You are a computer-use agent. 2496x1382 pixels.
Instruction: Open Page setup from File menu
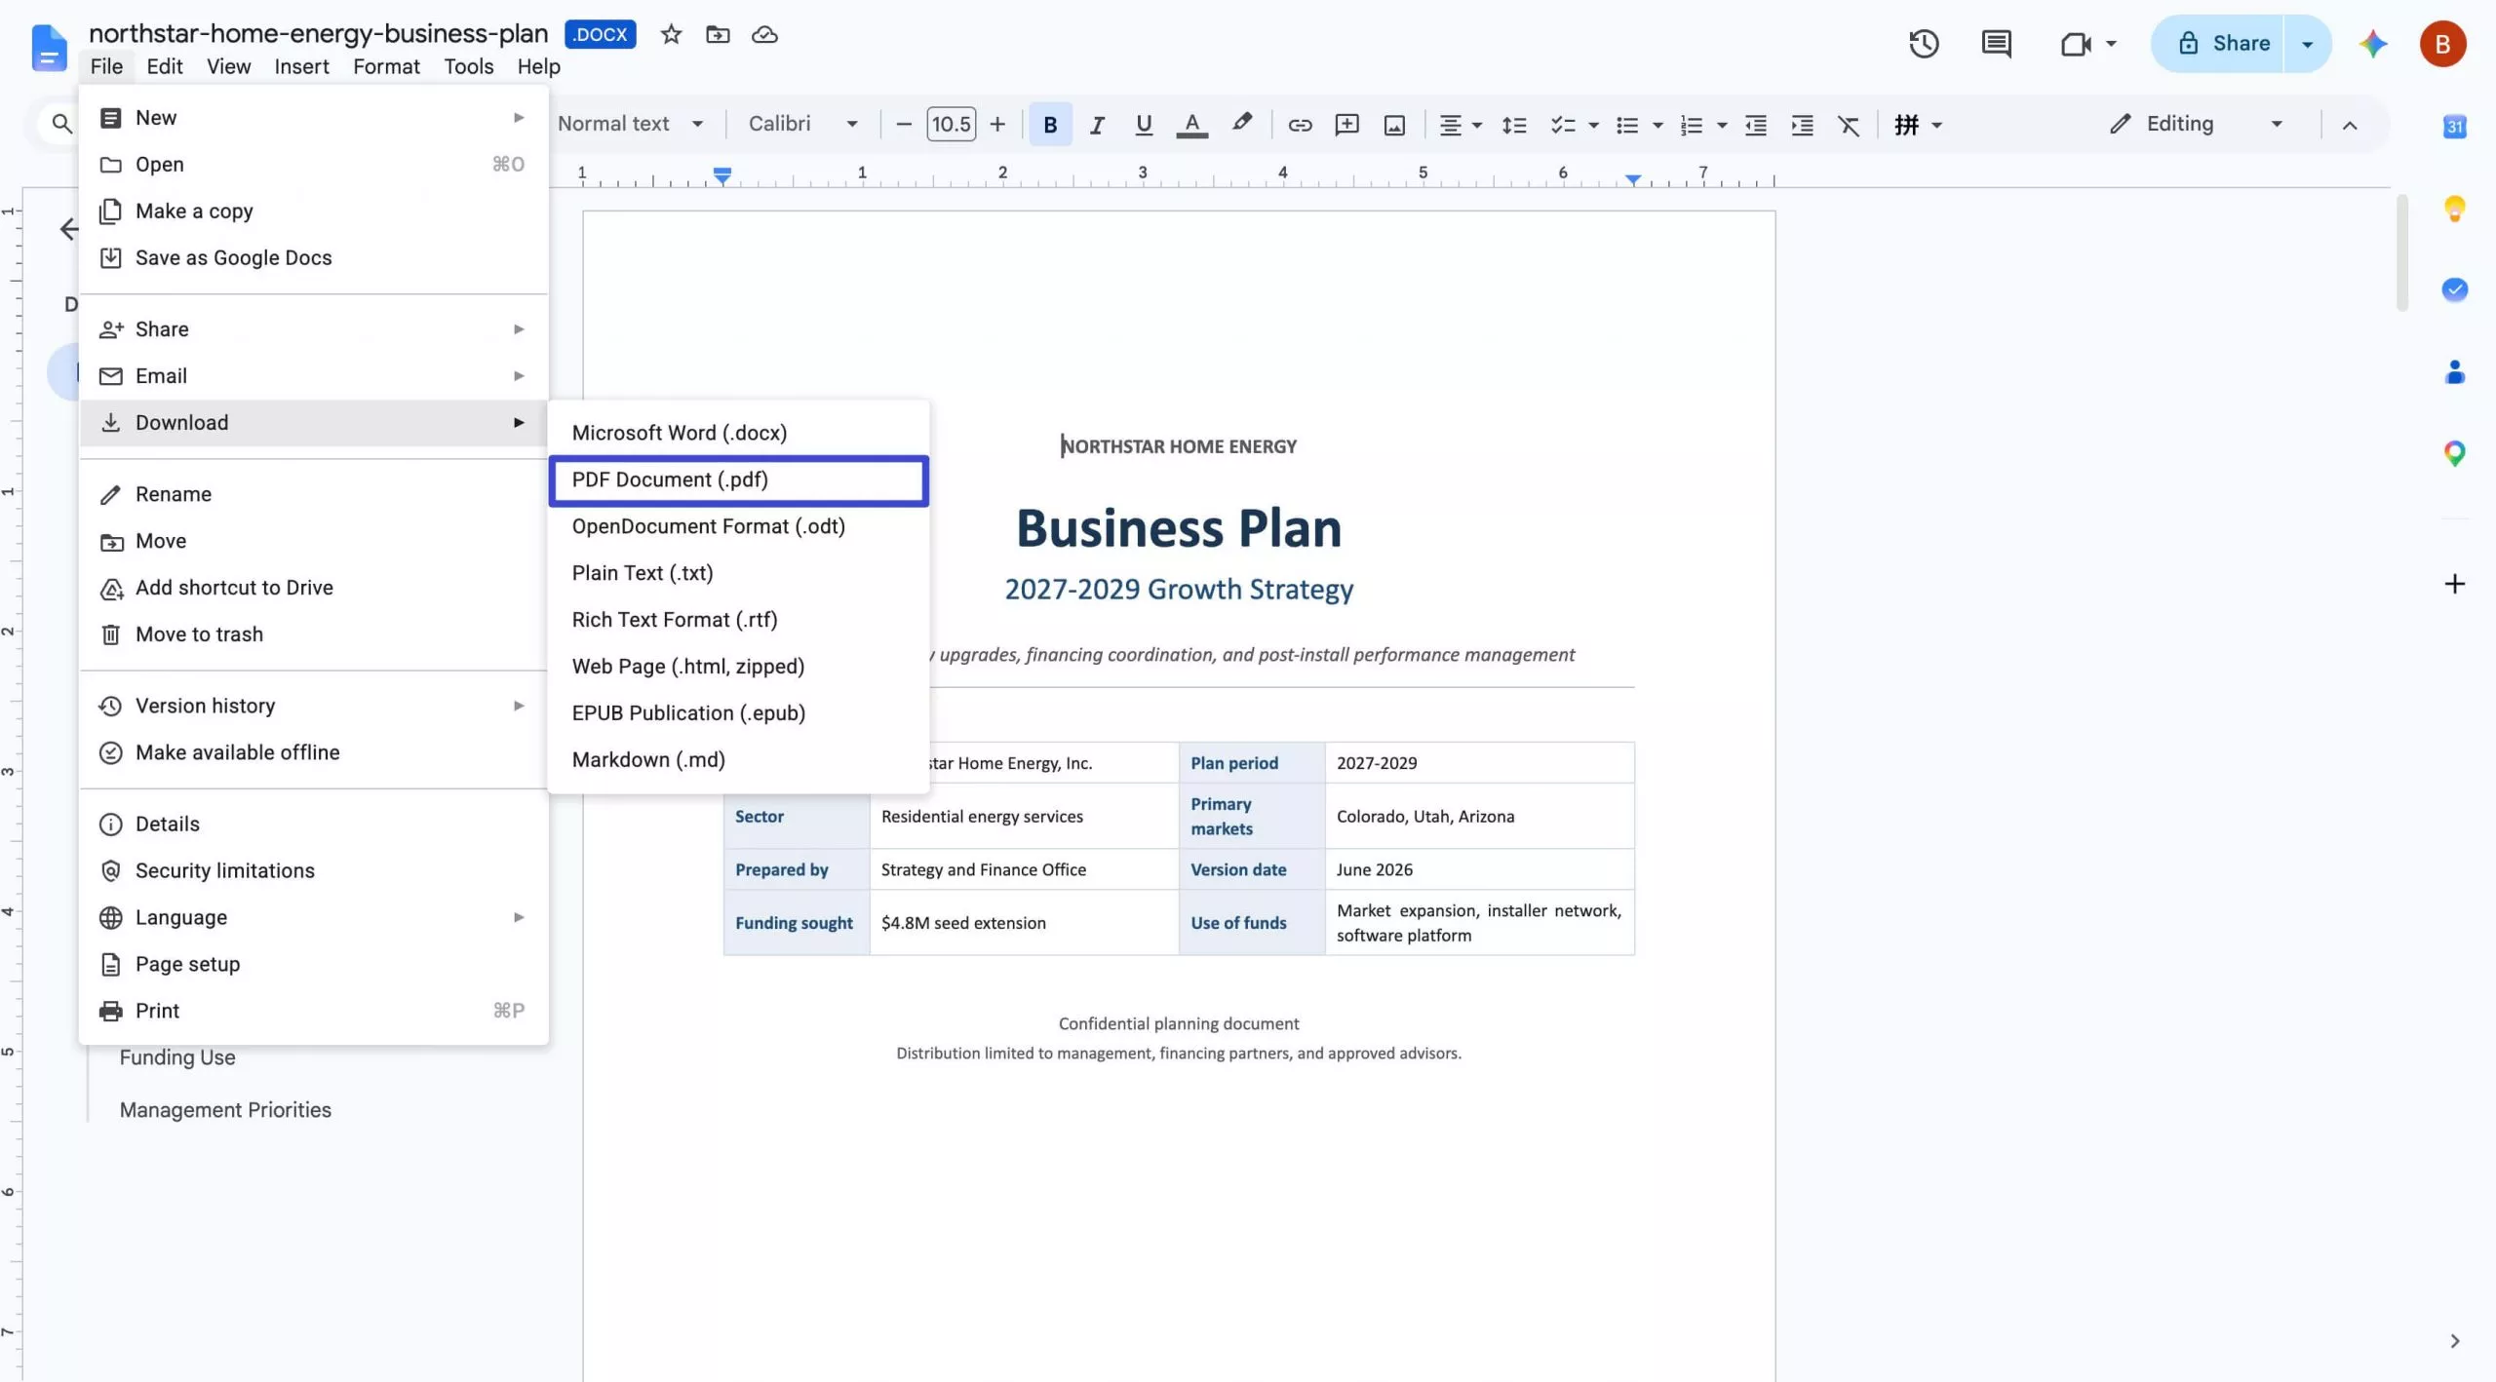click(x=313, y=965)
